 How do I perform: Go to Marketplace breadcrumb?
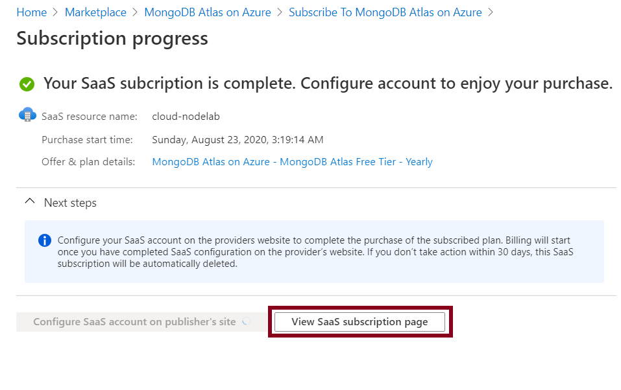[95, 12]
